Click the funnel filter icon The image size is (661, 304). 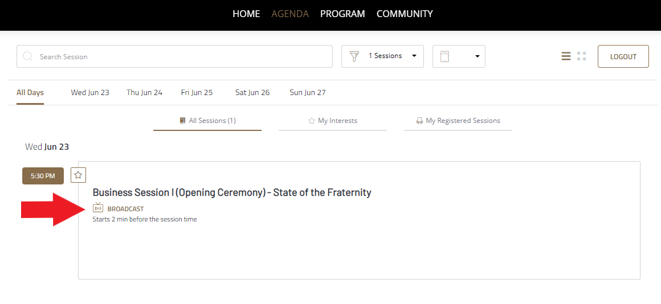[x=354, y=56]
